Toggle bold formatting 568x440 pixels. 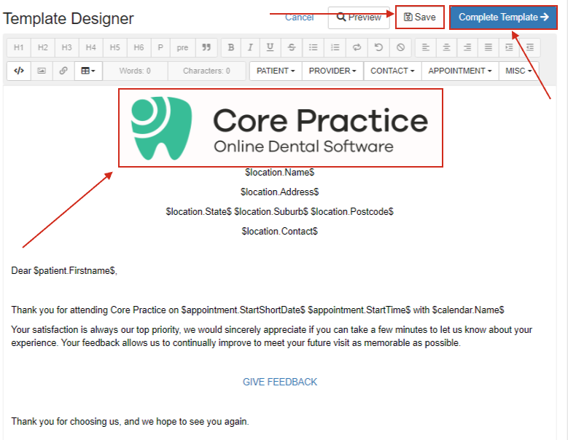[231, 47]
